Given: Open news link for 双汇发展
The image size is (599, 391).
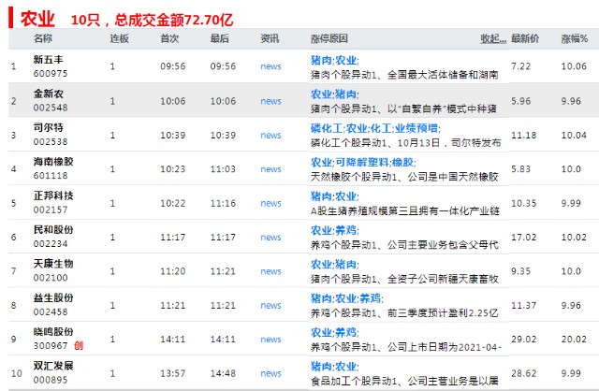Looking at the screenshot, I should click(x=270, y=373).
